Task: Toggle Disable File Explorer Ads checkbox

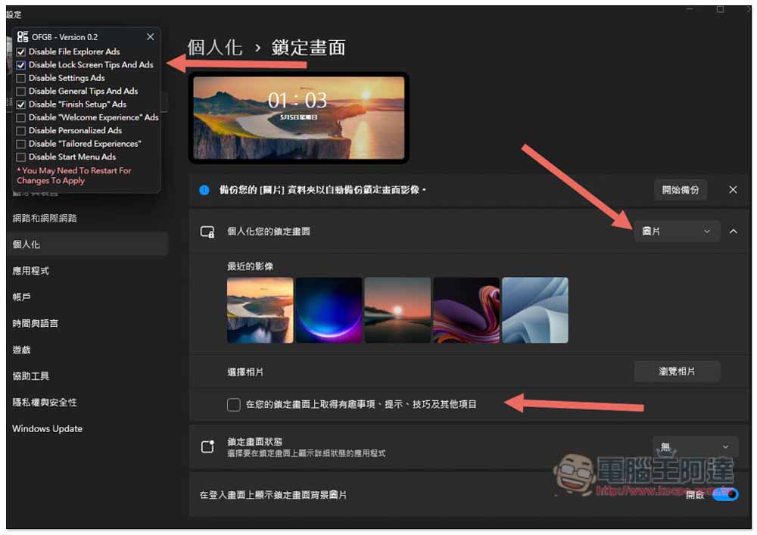Action: (x=20, y=51)
